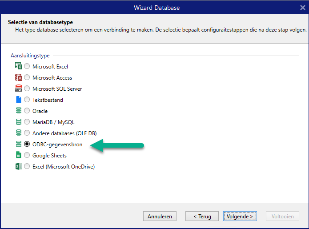Screen dimensions: 309x229
Task: Click the Google Sheets label text
Action: (x=49, y=156)
